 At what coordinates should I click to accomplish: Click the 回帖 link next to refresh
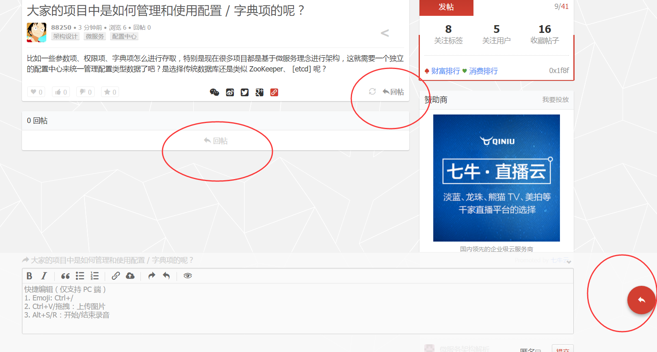393,92
